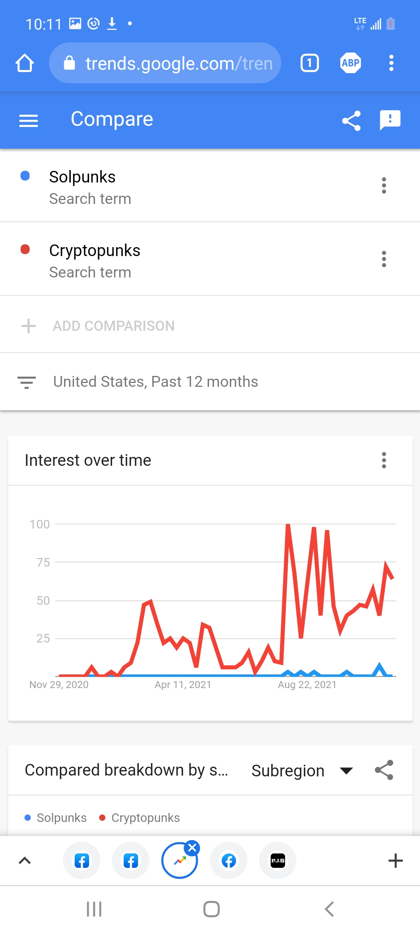The height and width of the screenshot is (934, 420).
Task: Add a new tab with plus icon
Action: click(x=395, y=860)
